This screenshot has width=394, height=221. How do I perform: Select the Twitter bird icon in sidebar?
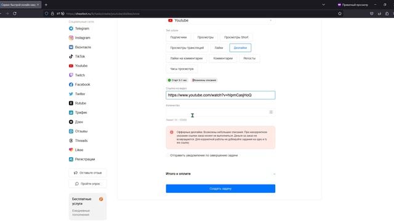71,94
